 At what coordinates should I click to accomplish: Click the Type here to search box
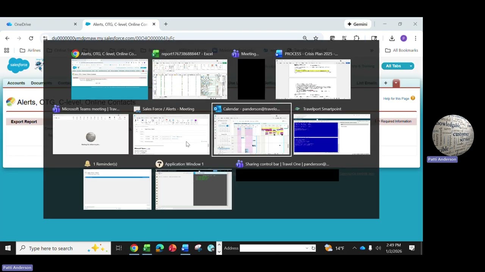coord(64,248)
